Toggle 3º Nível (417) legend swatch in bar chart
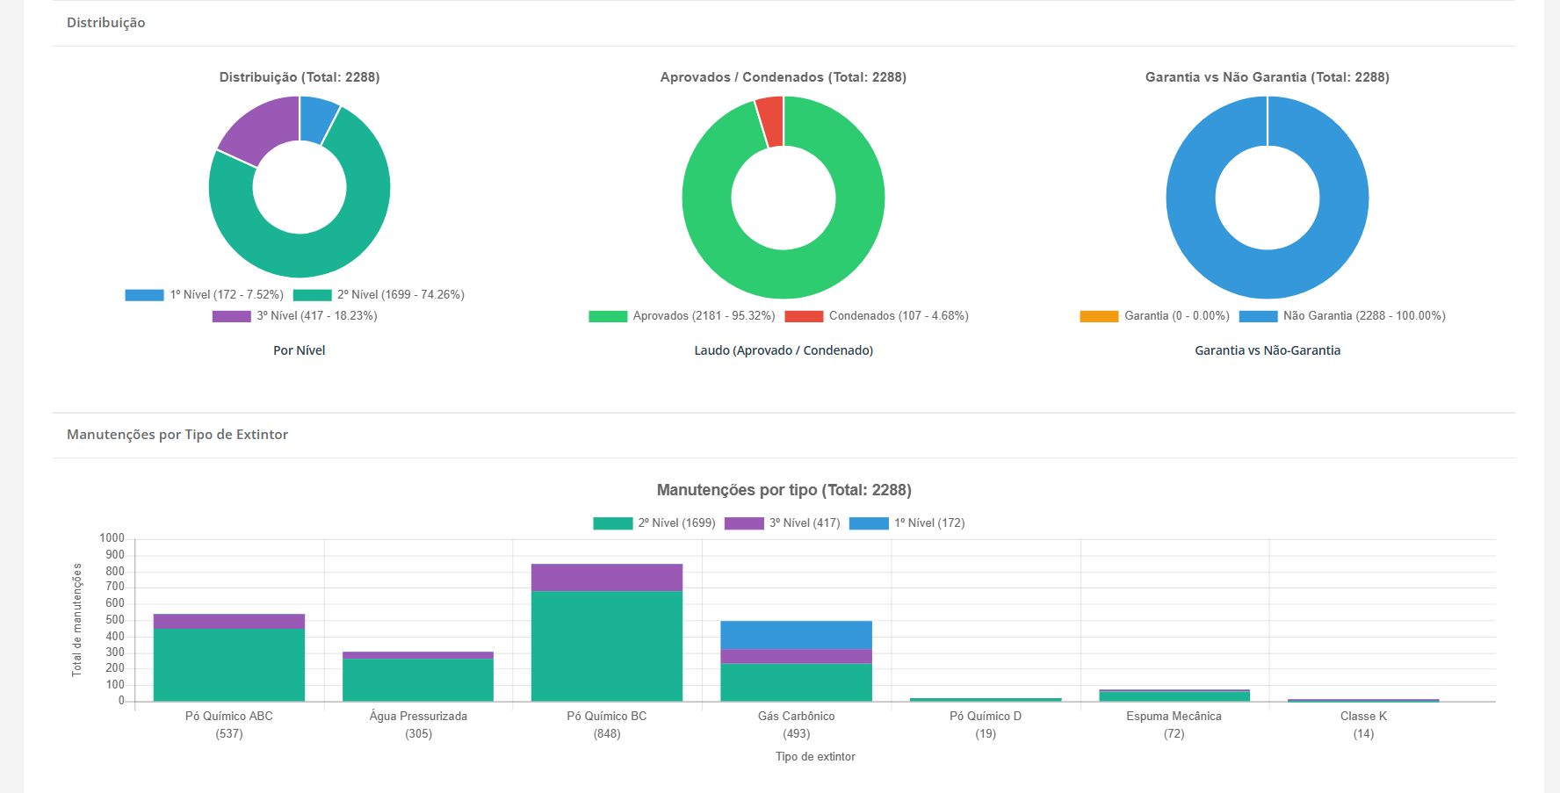Screen dimensions: 1560x793 pos(744,523)
